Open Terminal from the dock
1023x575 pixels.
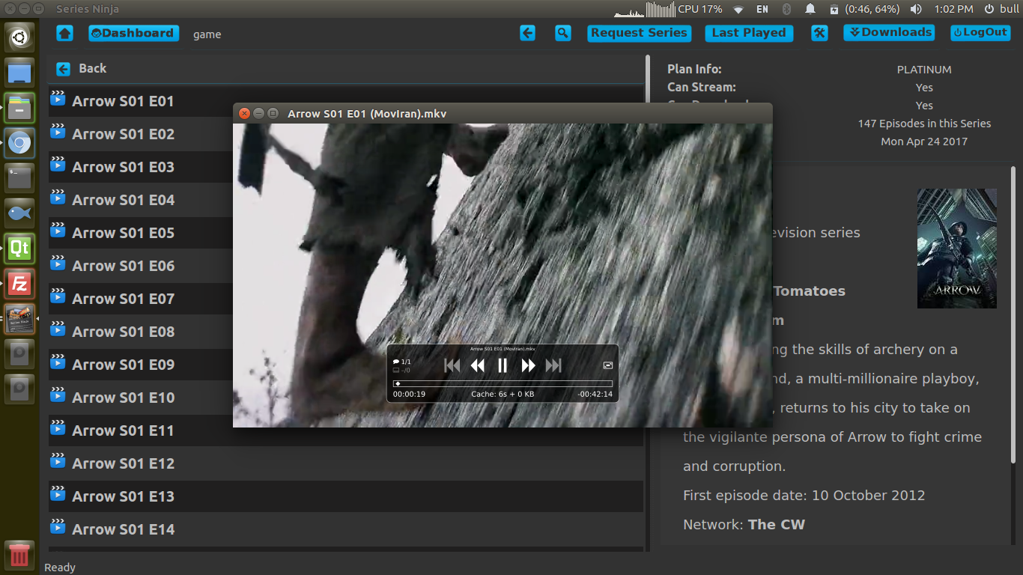pos(19,178)
